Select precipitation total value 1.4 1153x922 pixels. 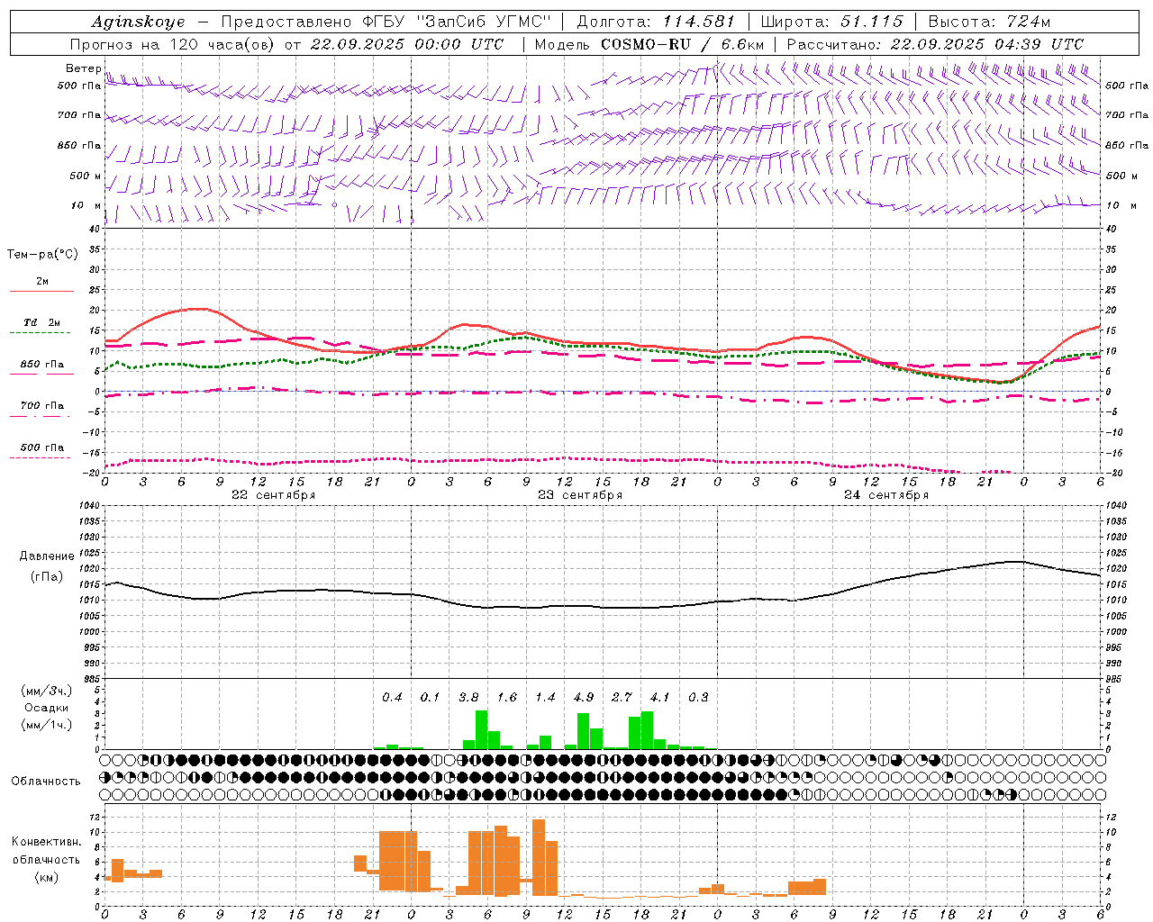point(545,698)
